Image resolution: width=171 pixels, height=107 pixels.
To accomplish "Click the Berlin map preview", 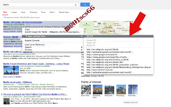I will pos(109,28).
